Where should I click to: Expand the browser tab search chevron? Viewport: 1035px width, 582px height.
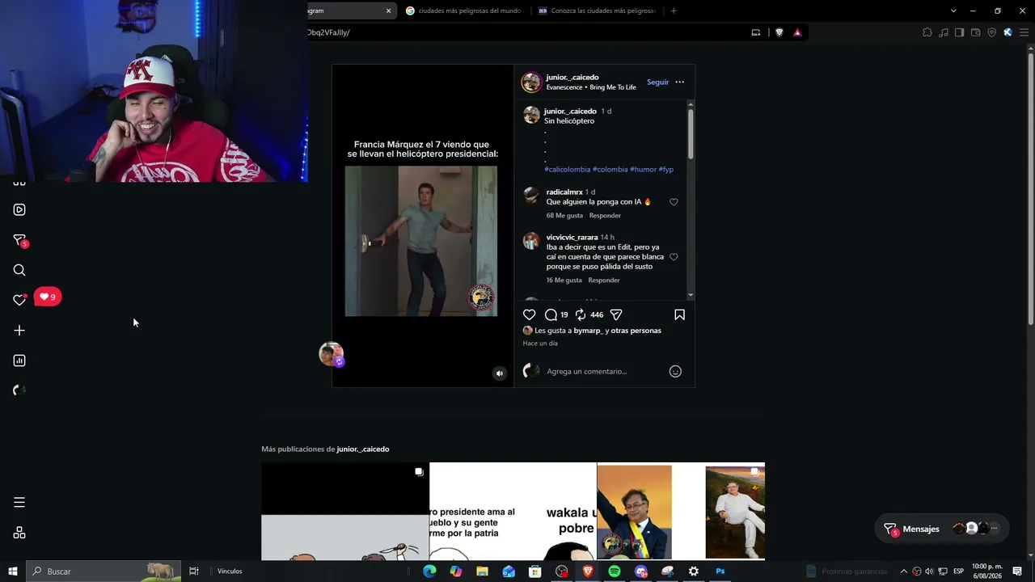953,11
